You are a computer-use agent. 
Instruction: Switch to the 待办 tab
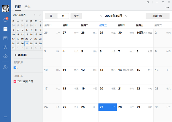28,7
